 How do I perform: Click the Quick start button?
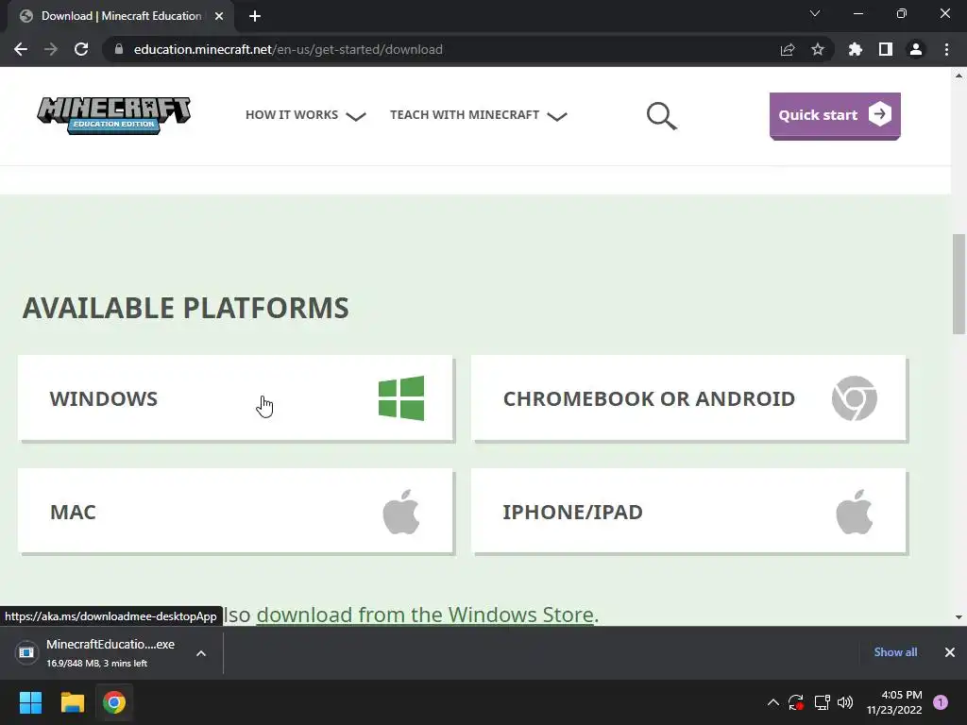click(x=835, y=115)
